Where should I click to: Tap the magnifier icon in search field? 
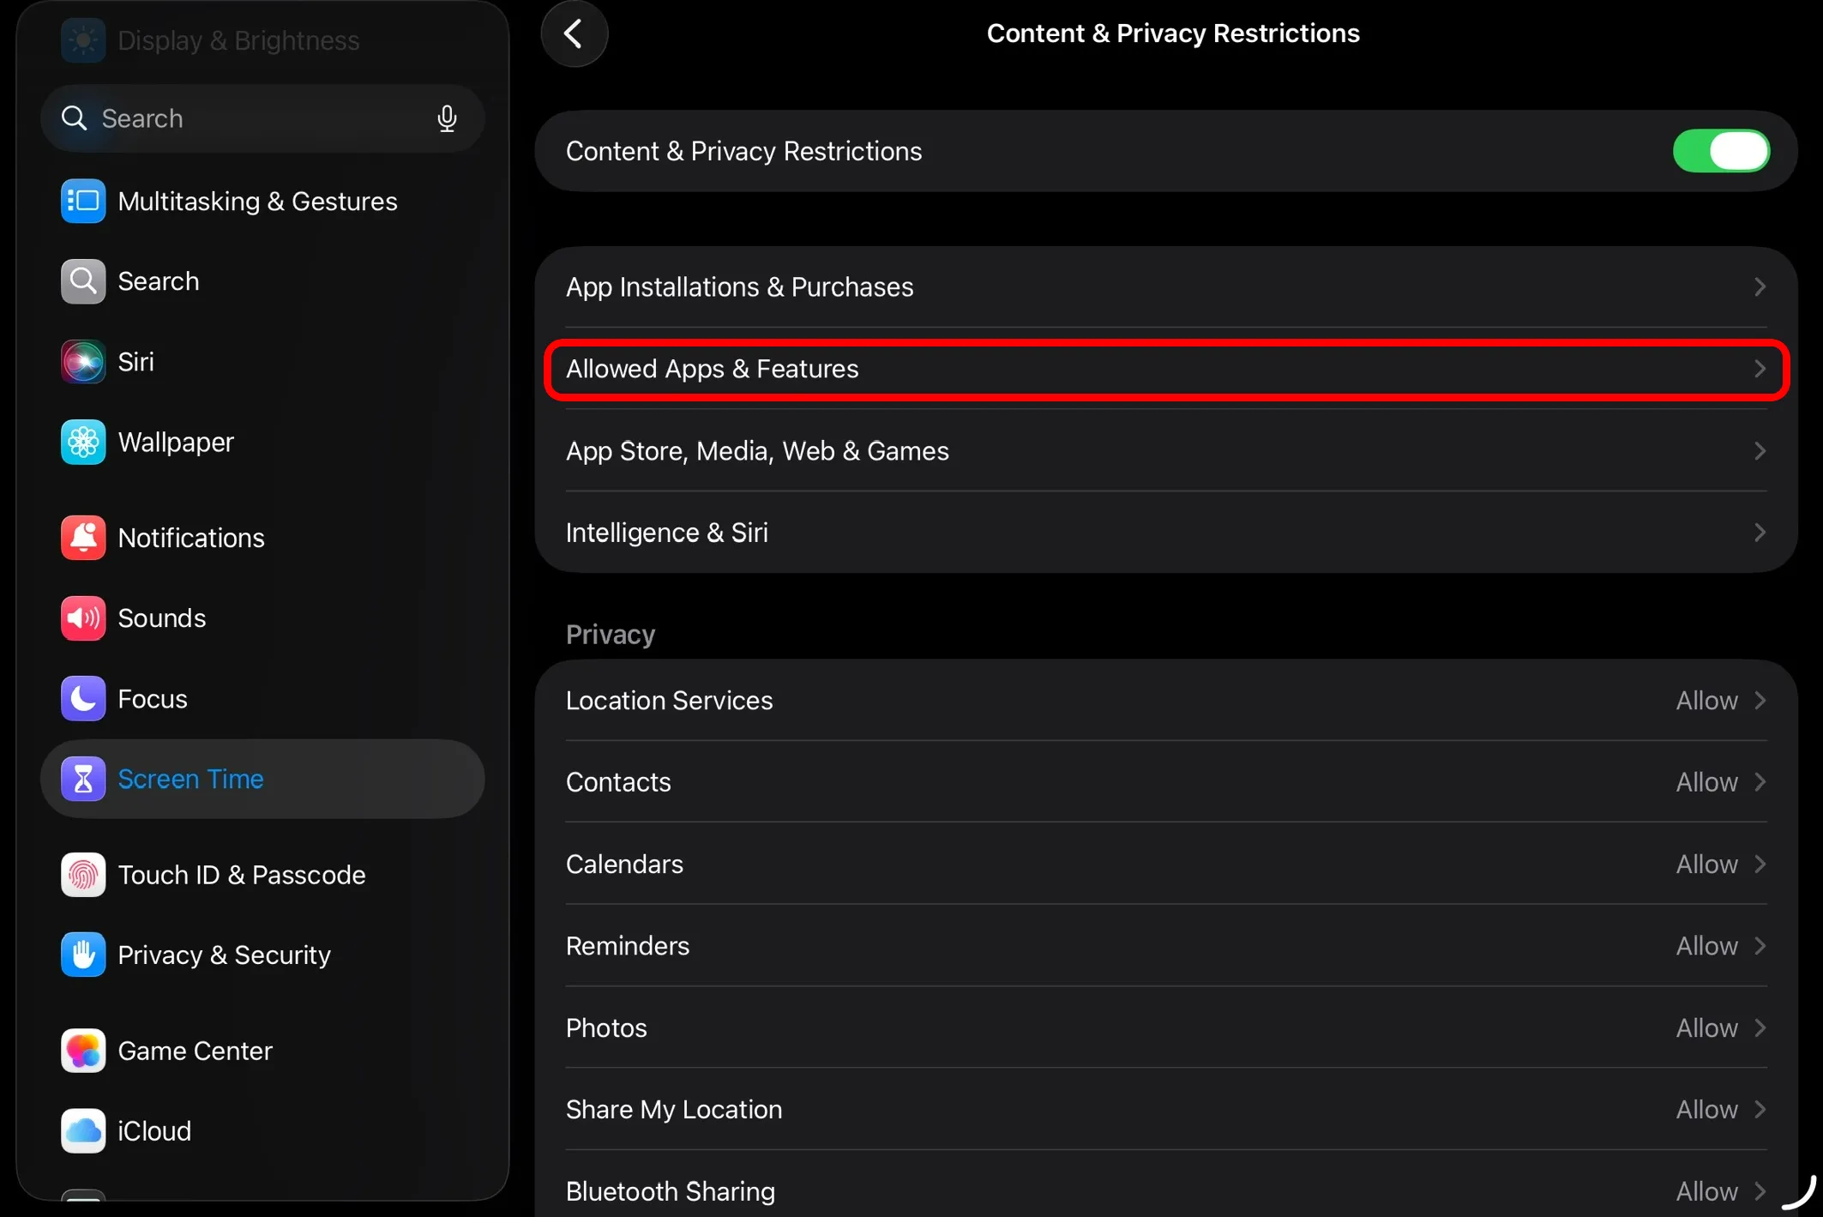click(75, 118)
